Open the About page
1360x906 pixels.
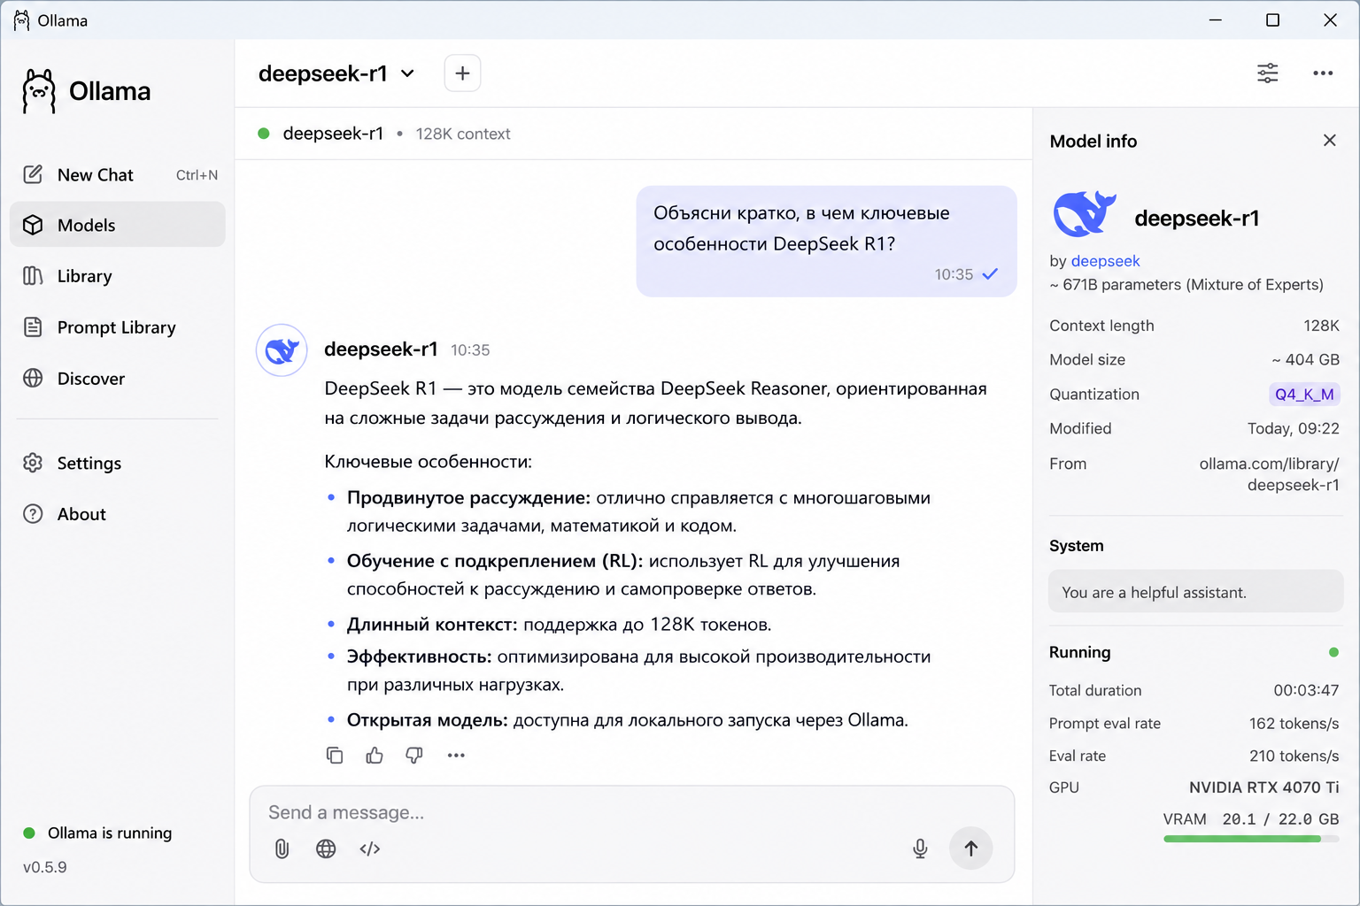118,514
